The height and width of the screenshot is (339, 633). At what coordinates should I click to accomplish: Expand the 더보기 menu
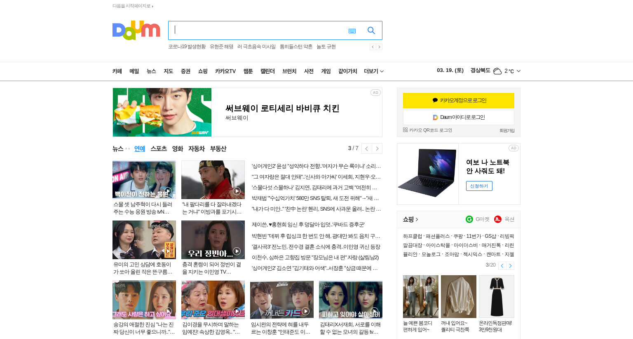pyautogui.click(x=374, y=71)
